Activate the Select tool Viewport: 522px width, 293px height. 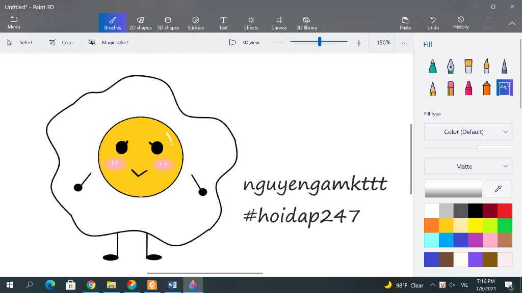point(20,43)
